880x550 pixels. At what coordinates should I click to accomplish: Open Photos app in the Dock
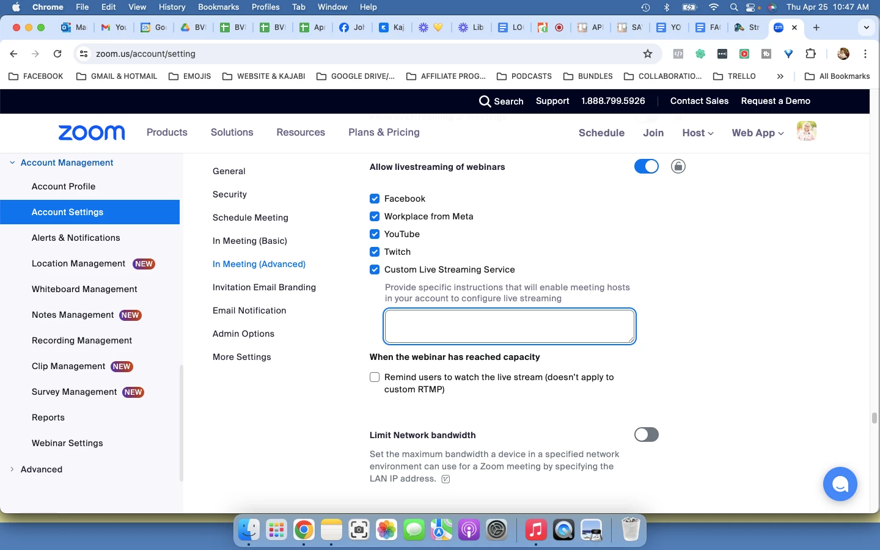pos(386,529)
